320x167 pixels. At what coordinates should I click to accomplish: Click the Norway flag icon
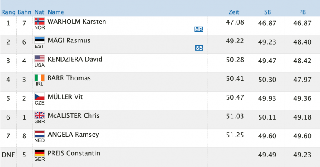40,21
